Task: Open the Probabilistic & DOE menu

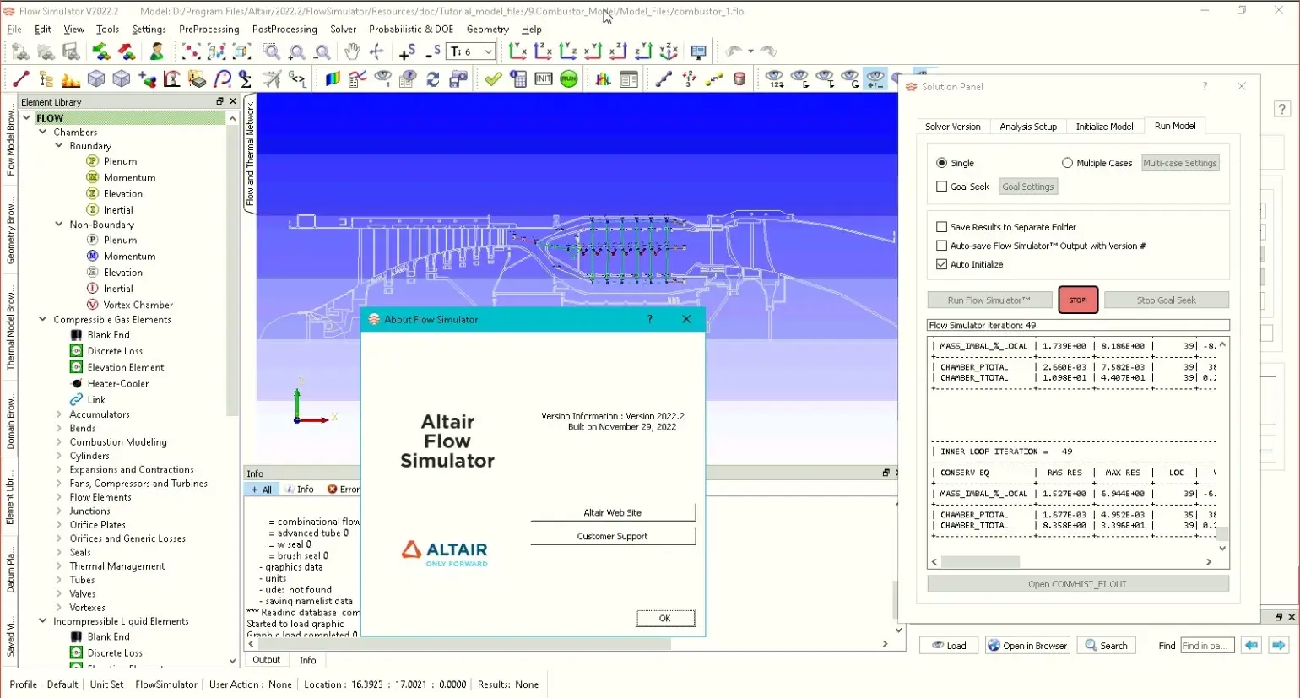Action: coord(411,29)
